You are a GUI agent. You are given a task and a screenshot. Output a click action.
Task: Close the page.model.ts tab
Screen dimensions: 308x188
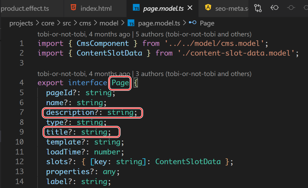190,8
